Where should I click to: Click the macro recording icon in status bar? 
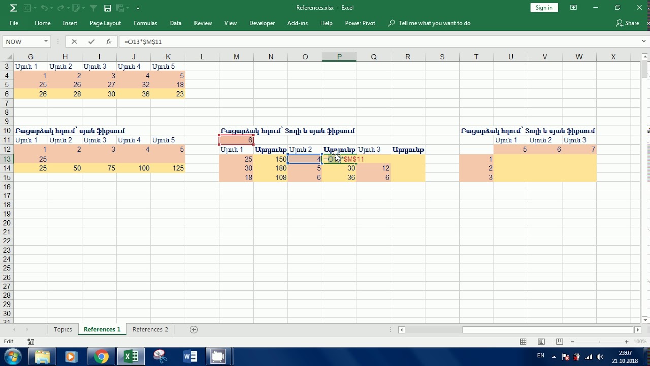click(31, 342)
